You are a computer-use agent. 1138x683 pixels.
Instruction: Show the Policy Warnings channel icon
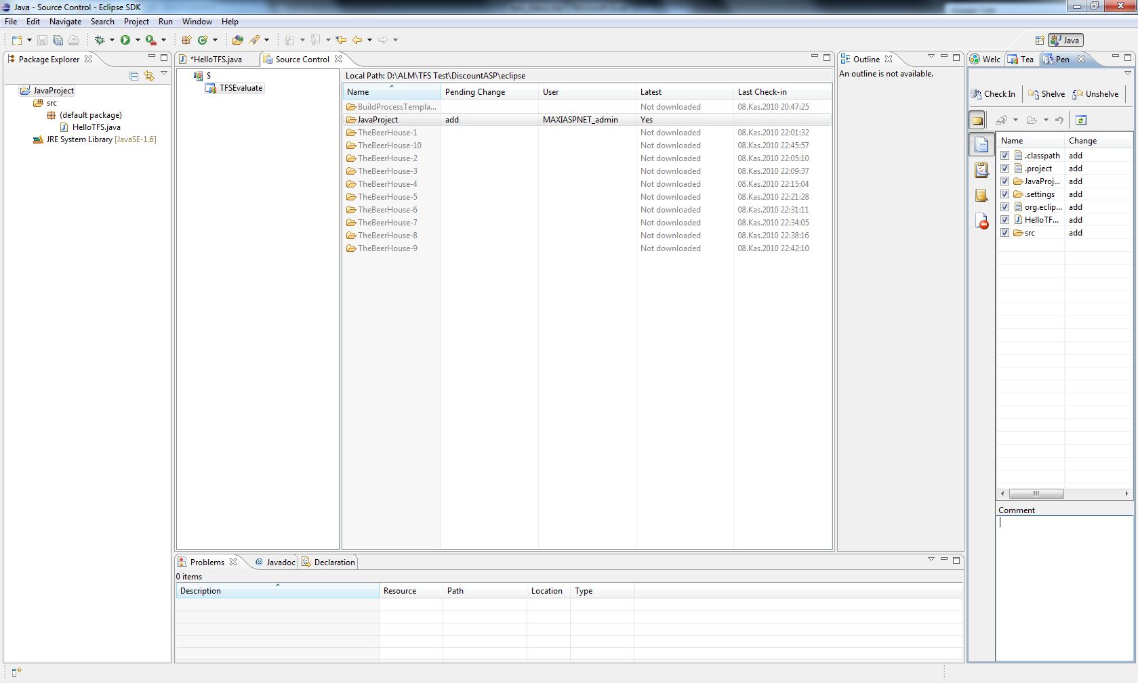(981, 221)
